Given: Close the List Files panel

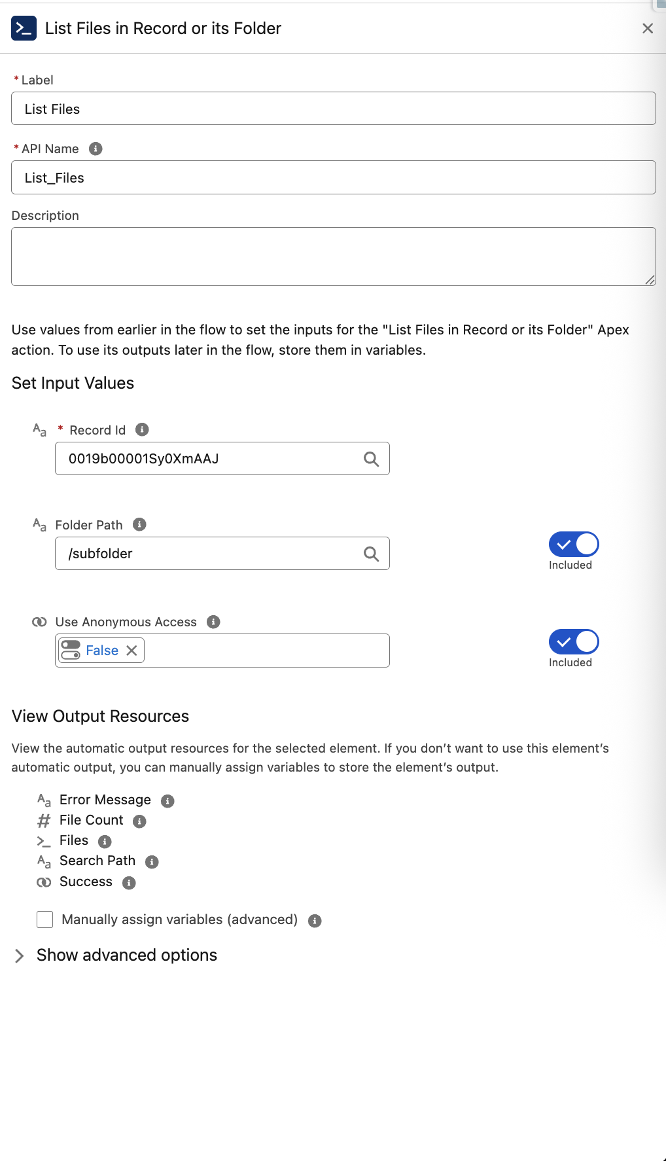Looking at the screenshot, I should pos(648,28).
